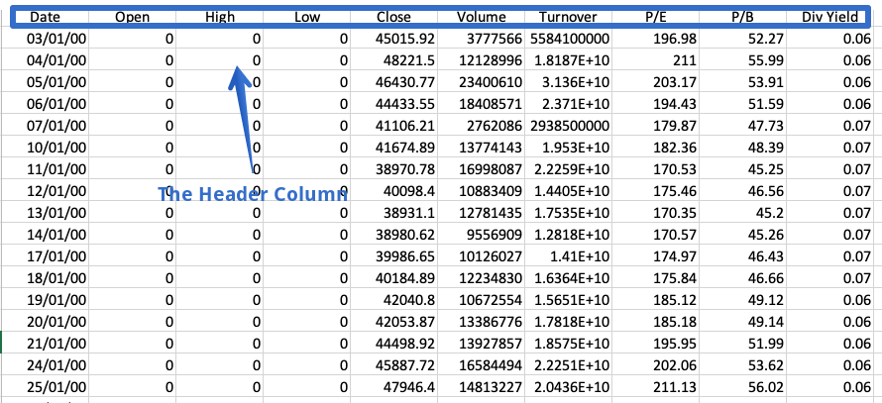Click Close value 41106.21

coord(393,126)
